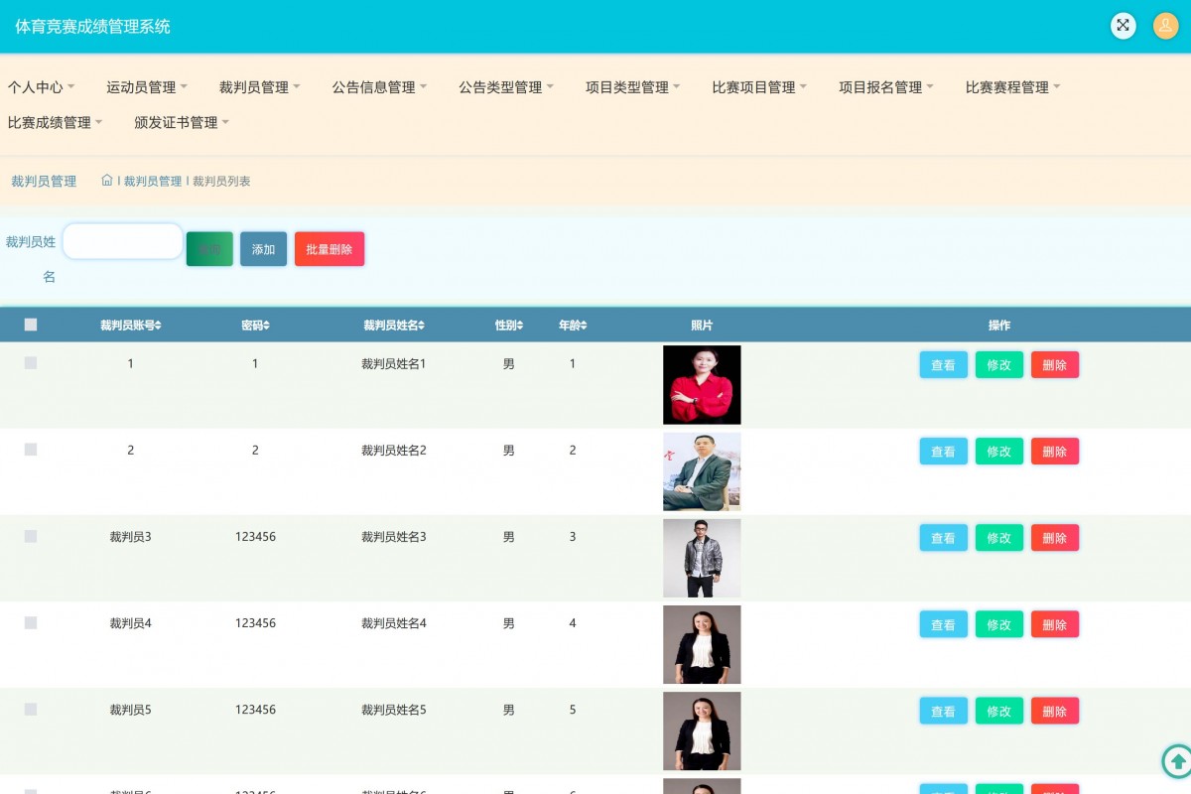The width and height of the screenshot is (1191, 794).
Task: Focus the 裁判员姓名 search input field
Action: (123, 241)
